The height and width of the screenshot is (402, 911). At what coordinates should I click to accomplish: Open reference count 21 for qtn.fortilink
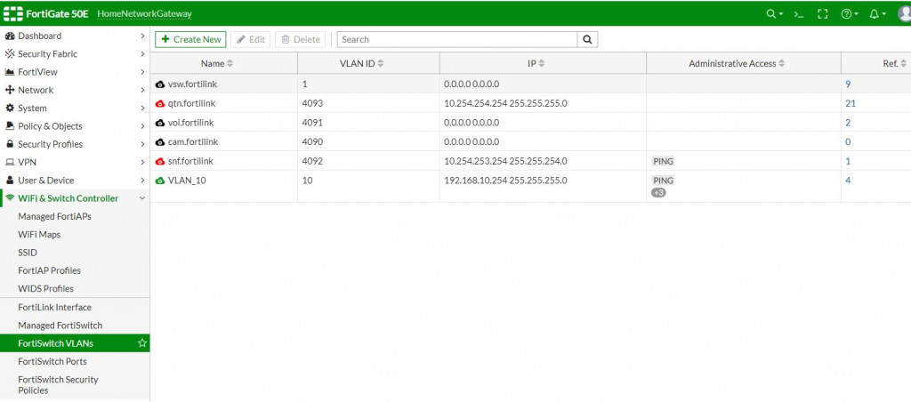click(851, 103)
